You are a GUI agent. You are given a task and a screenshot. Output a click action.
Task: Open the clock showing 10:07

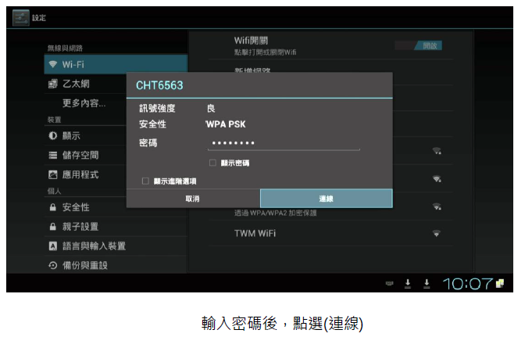tap(469, 284)
